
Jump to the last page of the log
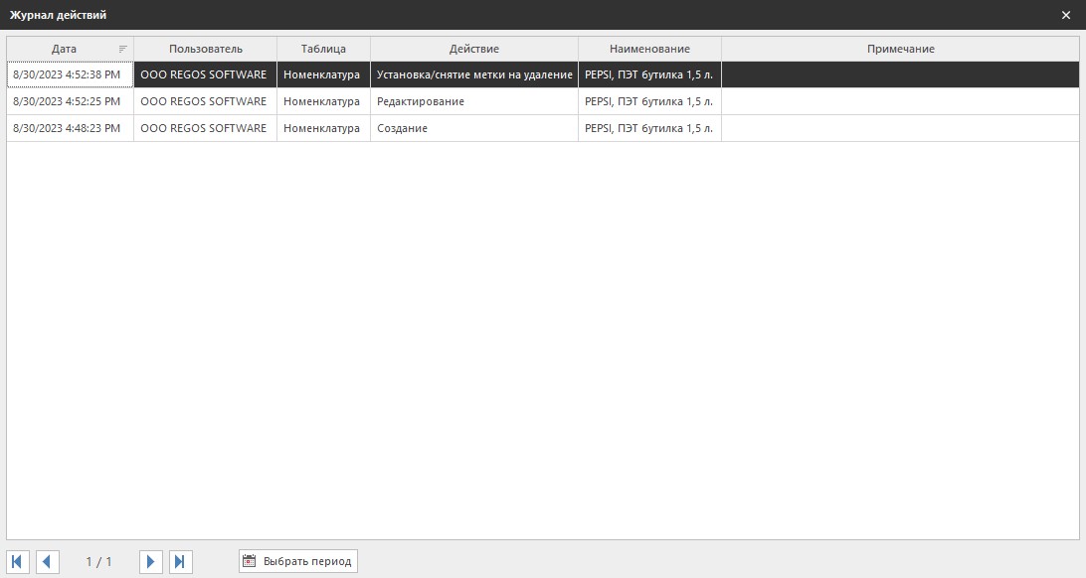tap(180, 562)
